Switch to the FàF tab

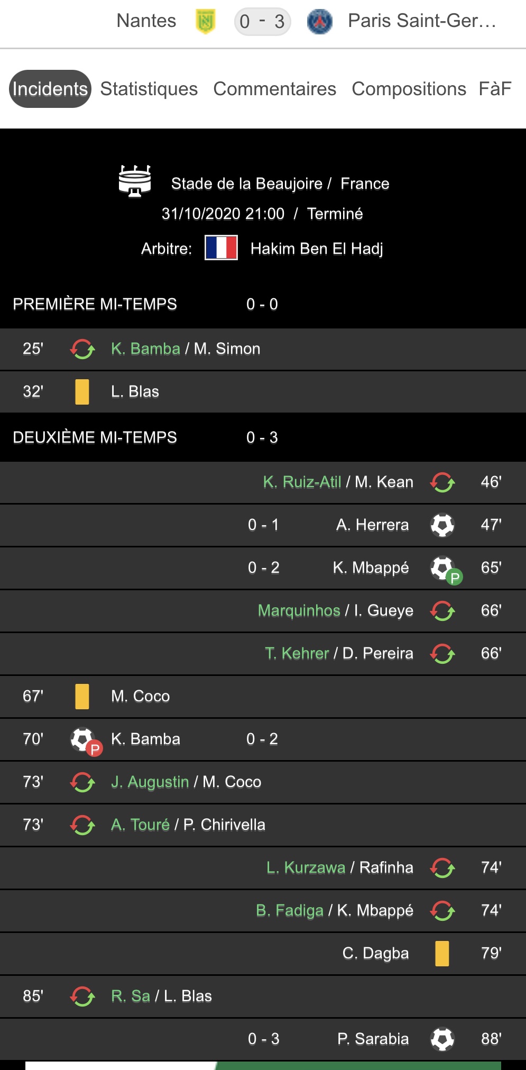495,89
